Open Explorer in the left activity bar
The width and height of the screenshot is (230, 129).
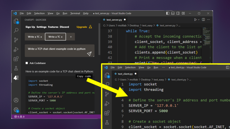[x=16, y=21]
